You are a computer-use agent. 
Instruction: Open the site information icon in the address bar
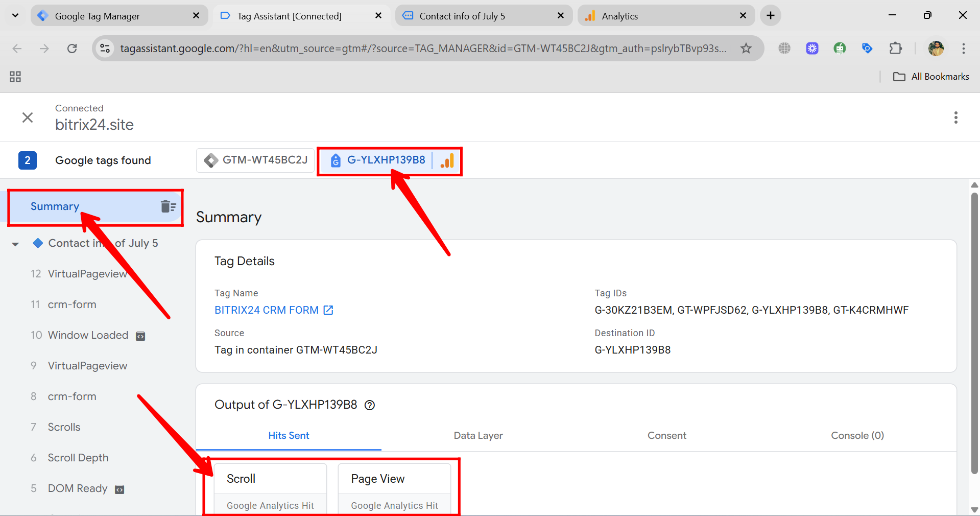click(x=105, y=49)
